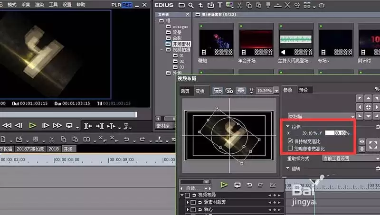Open the 19.34% zoom dropdown
This screenshot has width=380, height=215.
pyautogui.click(x=276, y=91)
